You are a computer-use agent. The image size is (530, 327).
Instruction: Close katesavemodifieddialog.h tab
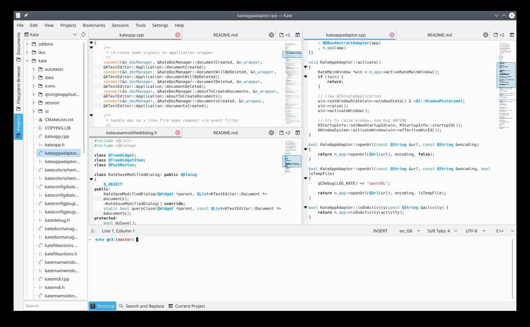[x=178, y=133]
